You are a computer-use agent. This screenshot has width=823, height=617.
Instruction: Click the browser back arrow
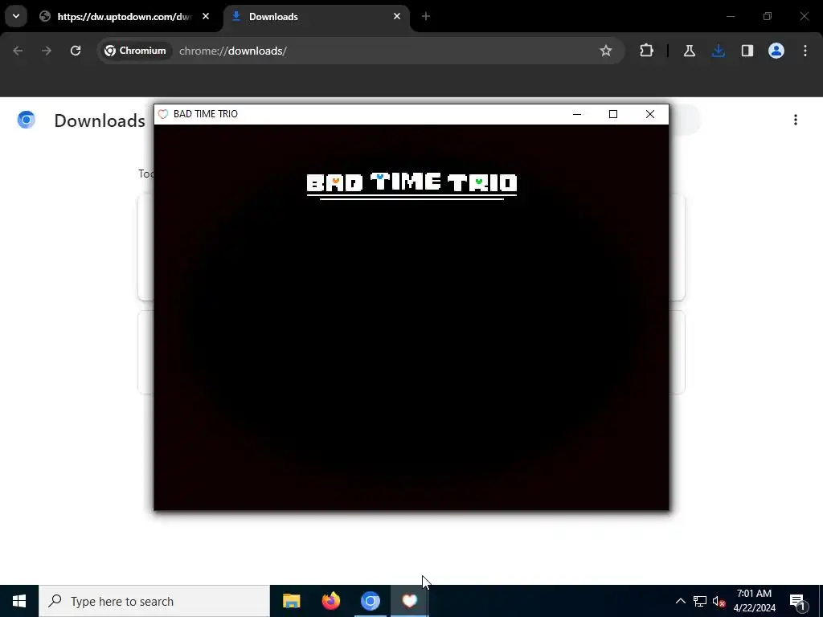pyautogui.click(x=18, y=51)
